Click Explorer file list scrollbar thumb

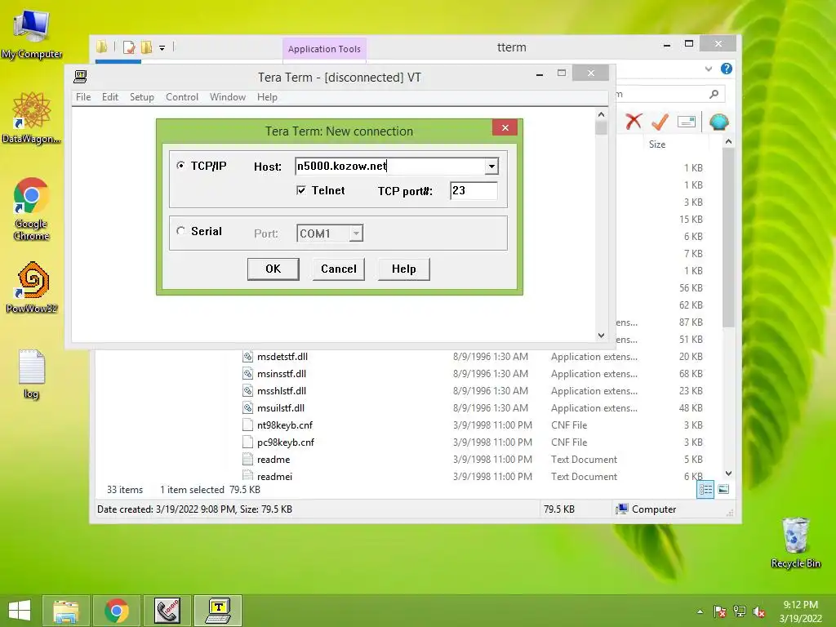pyautogui.click(x=728, y=238)
